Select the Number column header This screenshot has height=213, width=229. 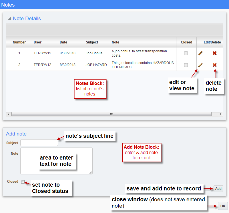coord(19,42)
